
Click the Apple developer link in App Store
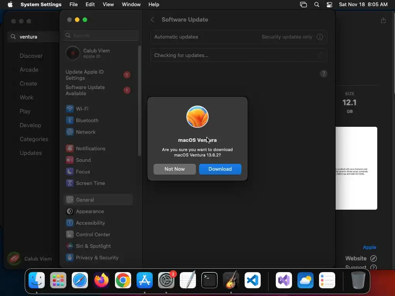[369, 247]
